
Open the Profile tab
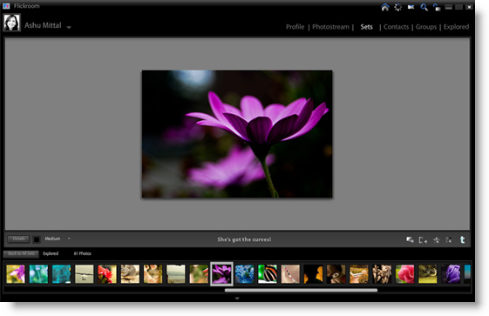295,27
